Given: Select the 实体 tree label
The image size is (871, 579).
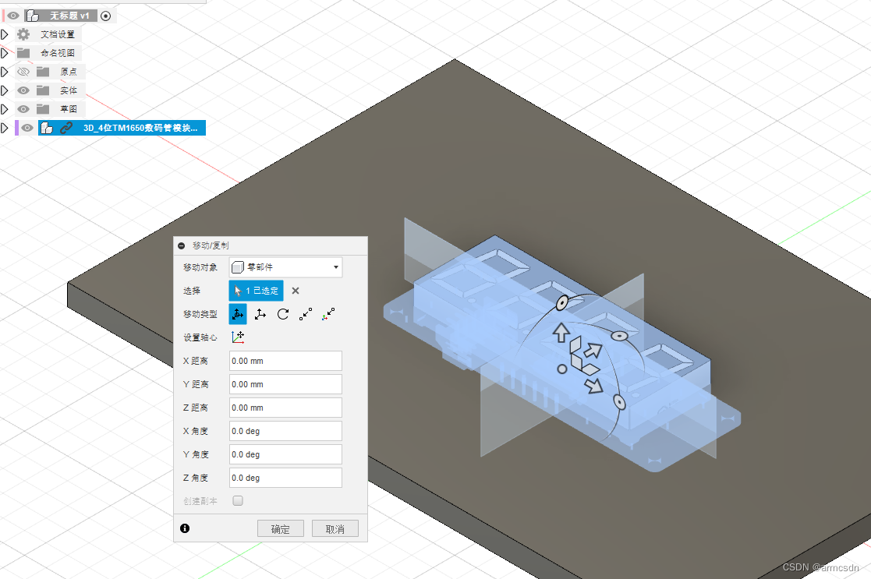Looking at the screenshot, I should click(69, 90).
